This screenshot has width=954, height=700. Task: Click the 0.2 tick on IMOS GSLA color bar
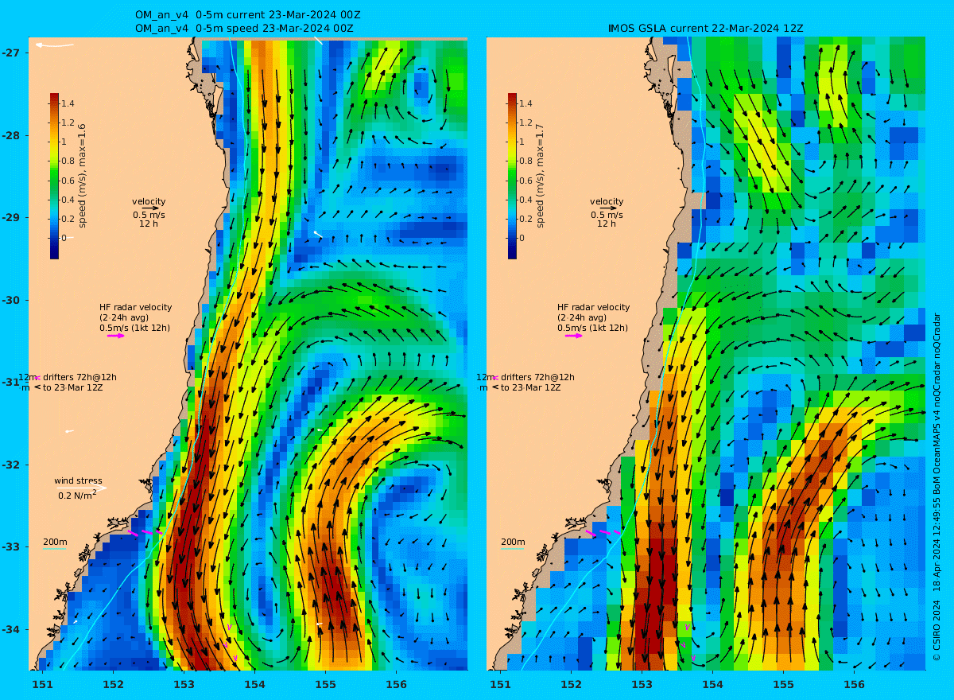(x=525, y=219)
